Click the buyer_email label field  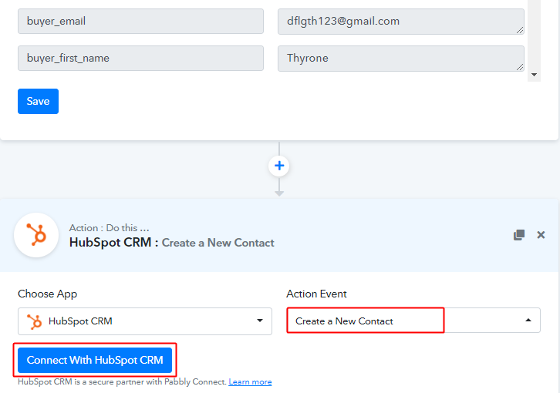(x=140, y=22)
